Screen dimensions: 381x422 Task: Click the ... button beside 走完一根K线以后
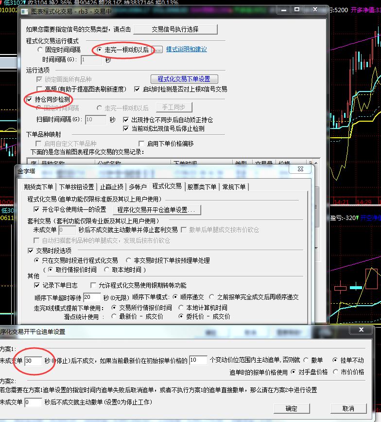157,50
